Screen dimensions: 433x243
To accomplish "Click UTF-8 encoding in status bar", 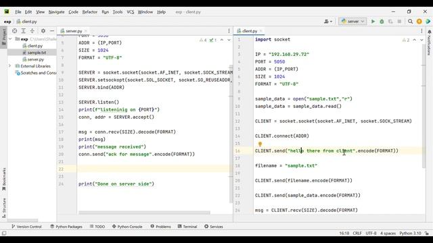I will (x=371, y=233).
